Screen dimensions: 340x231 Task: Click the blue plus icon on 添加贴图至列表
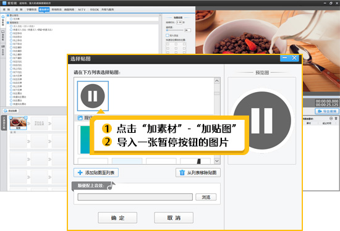click(x=80, y=172)
